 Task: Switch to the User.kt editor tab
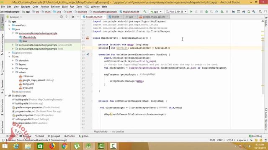pyautogui.click(x=116, y=17)
